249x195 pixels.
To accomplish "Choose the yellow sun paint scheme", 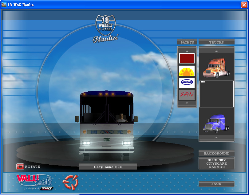I will 187,71.
